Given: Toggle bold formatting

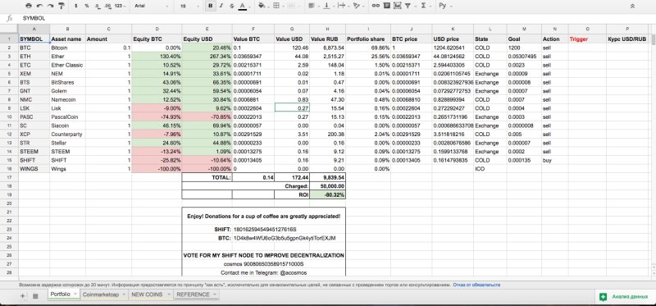Looking at the screenshot, I should click(x=210, y=6).
